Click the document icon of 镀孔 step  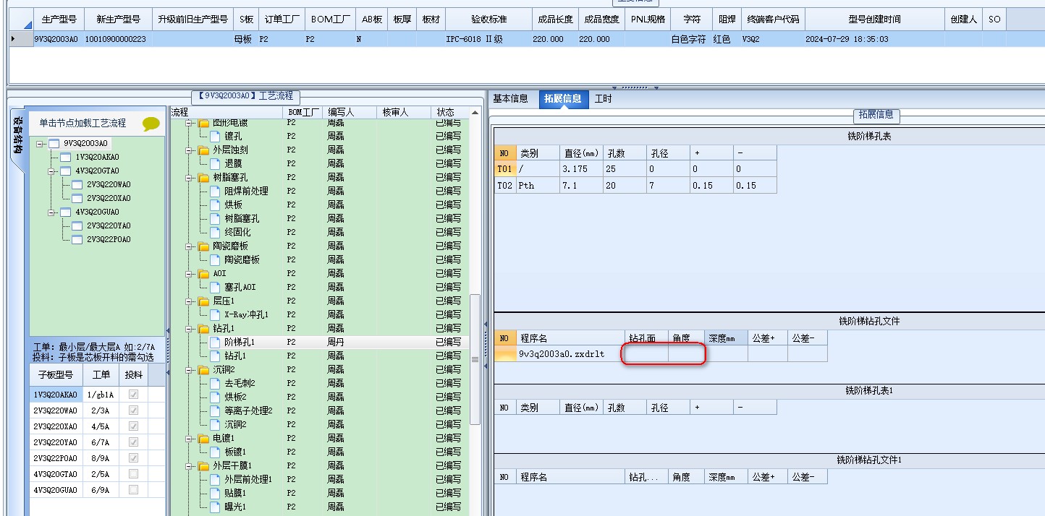click(215, 137)
